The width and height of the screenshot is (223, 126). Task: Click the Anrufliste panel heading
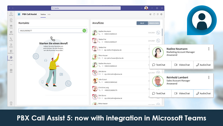coord(98,23)
